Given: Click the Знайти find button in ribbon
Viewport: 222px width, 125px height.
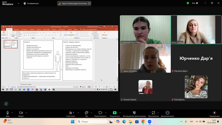Looking at the screenshot, I should pos(95,32).
